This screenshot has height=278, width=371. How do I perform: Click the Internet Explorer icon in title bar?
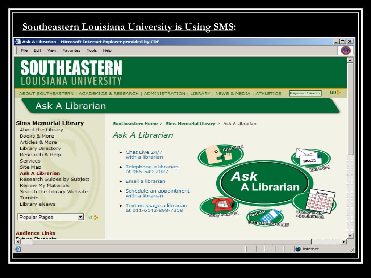click(x=18, y=42)
